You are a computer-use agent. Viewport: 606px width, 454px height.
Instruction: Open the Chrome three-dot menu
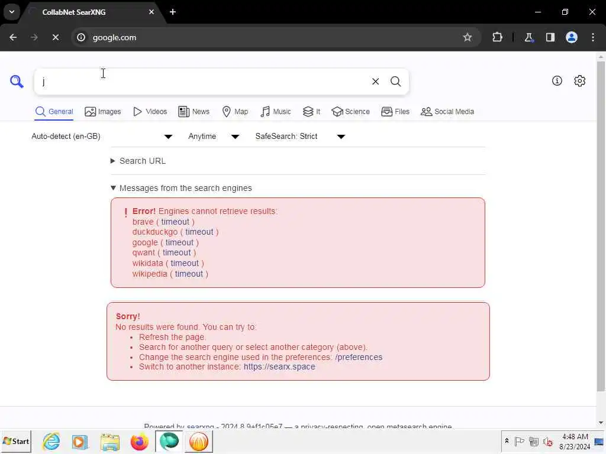click(593, 37)
